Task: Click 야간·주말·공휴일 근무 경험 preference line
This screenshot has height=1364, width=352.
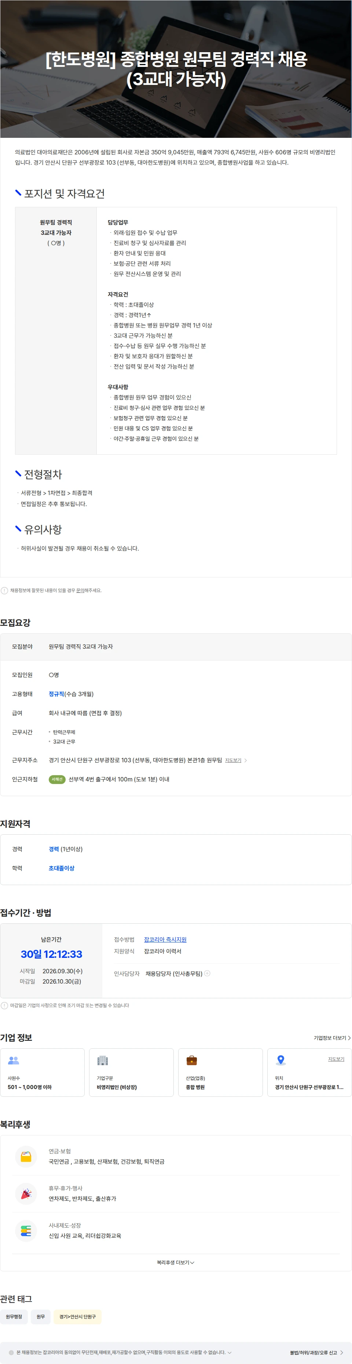Action: point(156,439)
